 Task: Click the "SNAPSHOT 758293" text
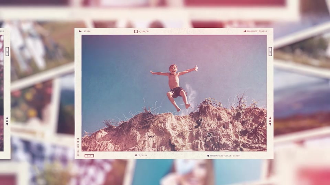pyautogui.click(x=256, y=31)
